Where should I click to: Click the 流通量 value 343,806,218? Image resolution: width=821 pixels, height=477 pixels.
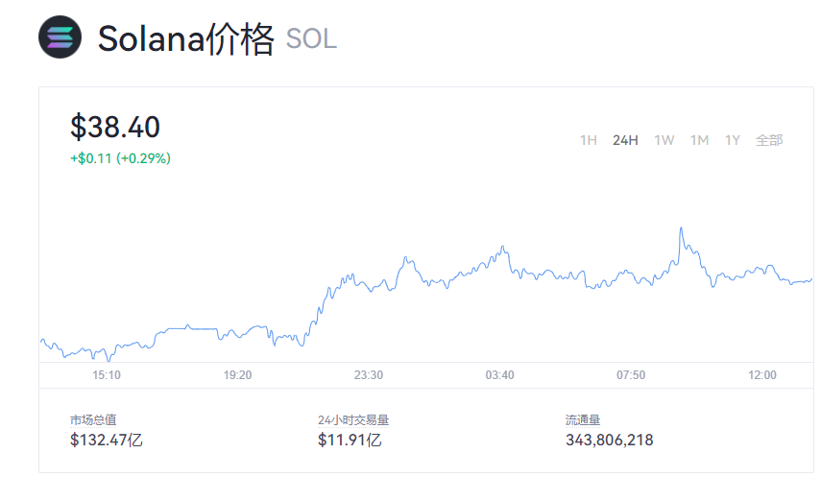610,441
